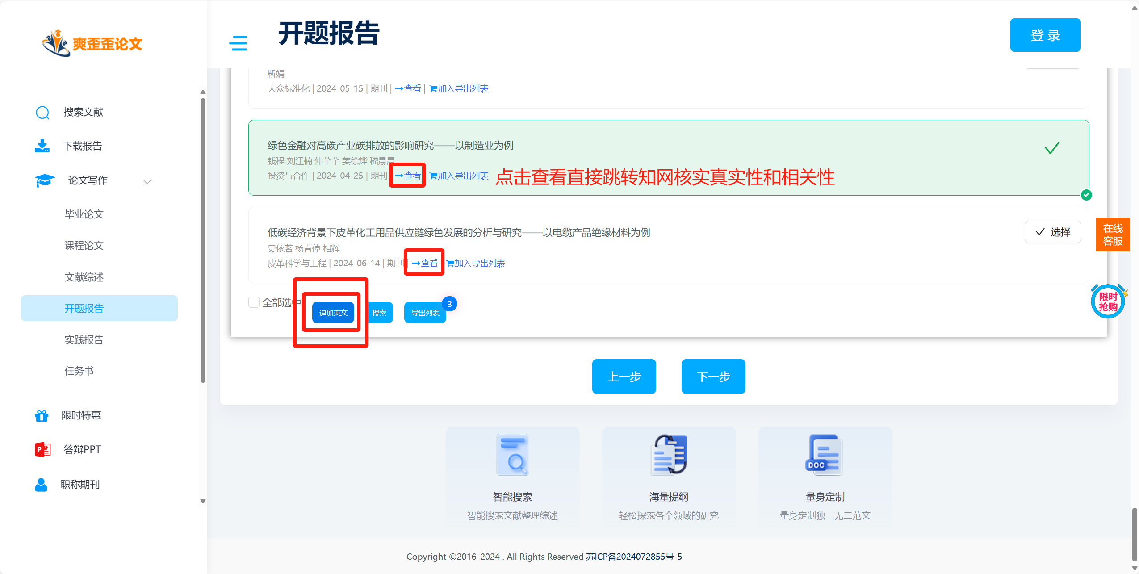Click the 智能搜索 document search icon

point(512,455)
